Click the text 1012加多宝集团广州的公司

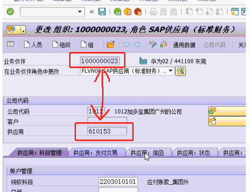coord(148,112)
